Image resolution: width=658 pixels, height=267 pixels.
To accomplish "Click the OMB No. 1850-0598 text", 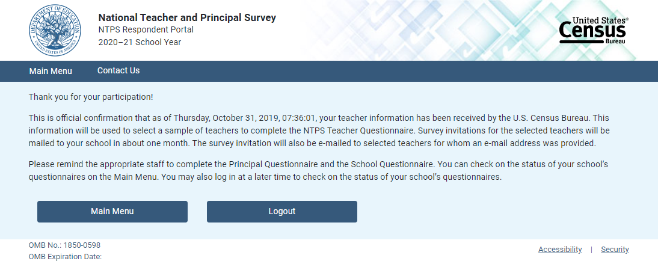I will pyautogui.click(x=64, y=245).
